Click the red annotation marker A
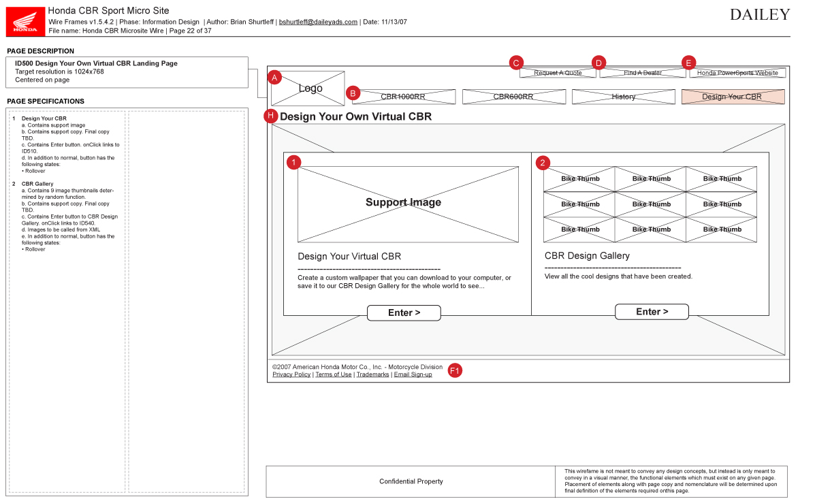The image size is (815, 499). [274, 78]
